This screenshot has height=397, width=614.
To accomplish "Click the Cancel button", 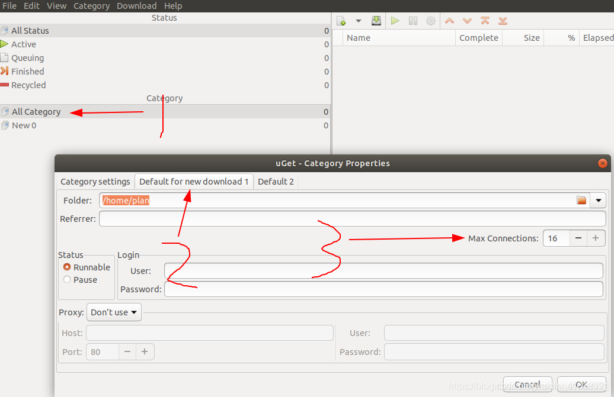I will pos(527,385).
